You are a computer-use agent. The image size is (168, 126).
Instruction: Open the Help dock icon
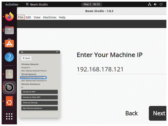point(9,57)
